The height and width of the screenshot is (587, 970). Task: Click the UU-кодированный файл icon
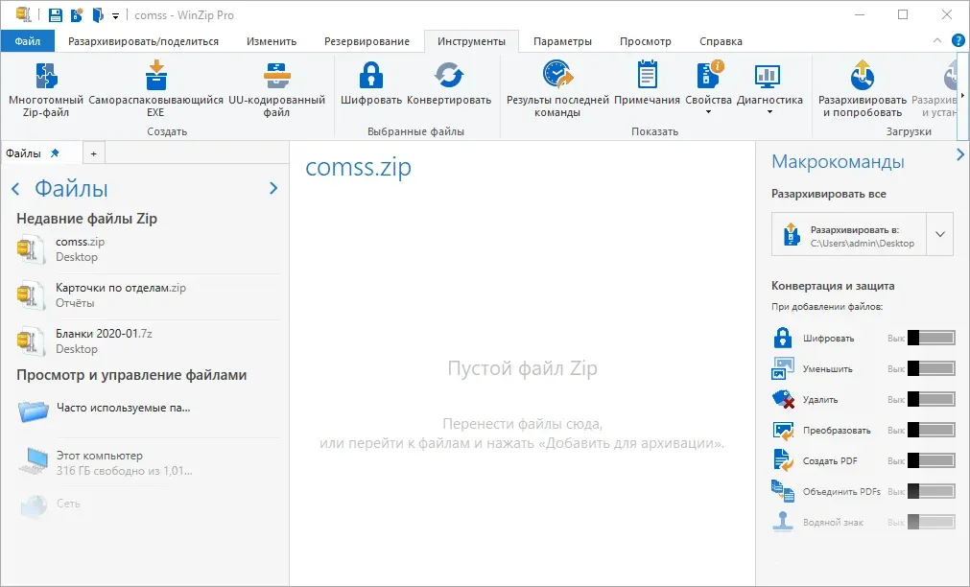point(276,76)
